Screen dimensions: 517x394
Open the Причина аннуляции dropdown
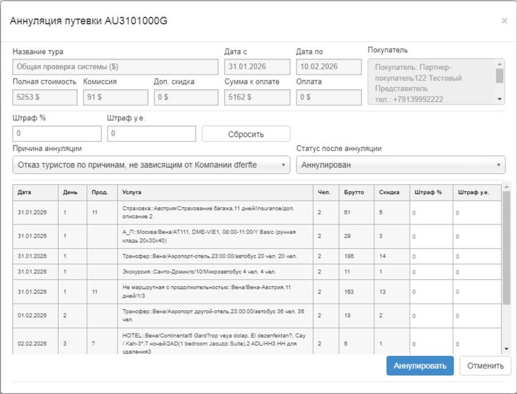152,165
